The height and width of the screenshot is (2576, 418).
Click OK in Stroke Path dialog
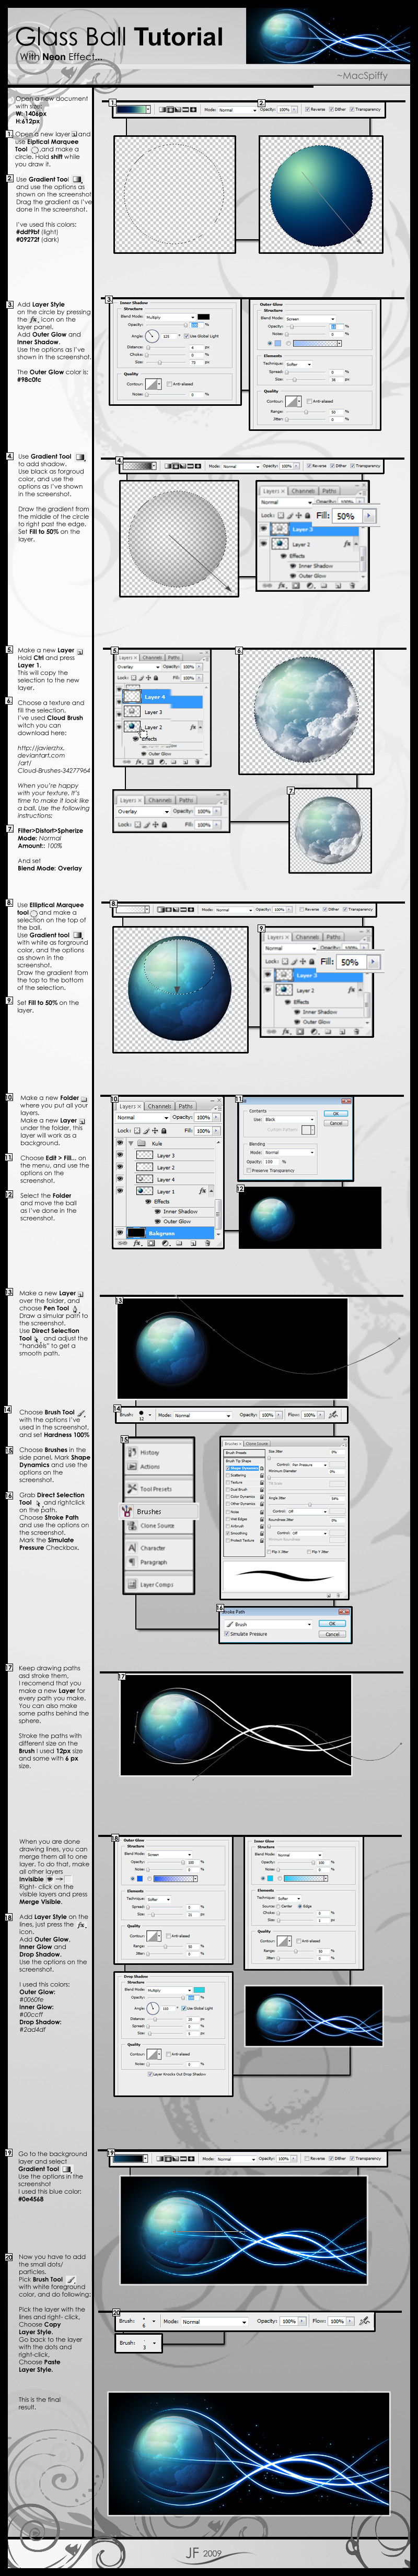tap(332, 1624)
